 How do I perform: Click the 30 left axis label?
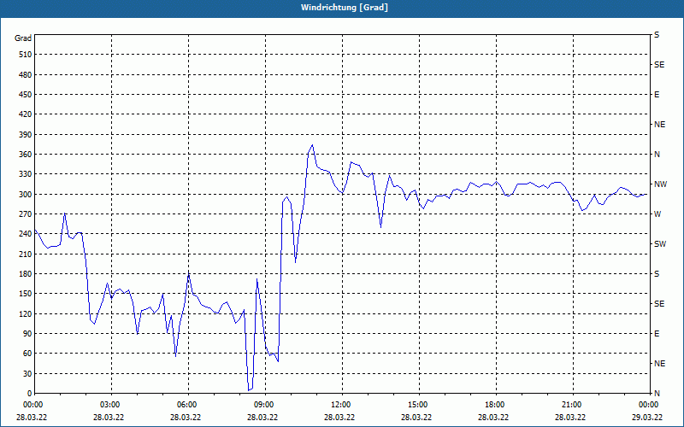coord(27,374)
